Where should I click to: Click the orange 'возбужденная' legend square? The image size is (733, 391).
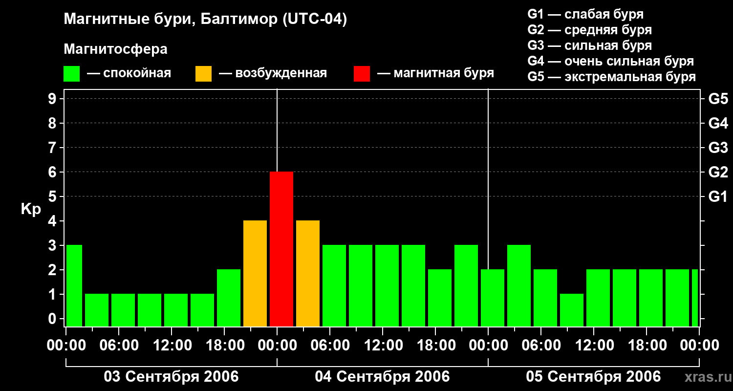point(203,74)
